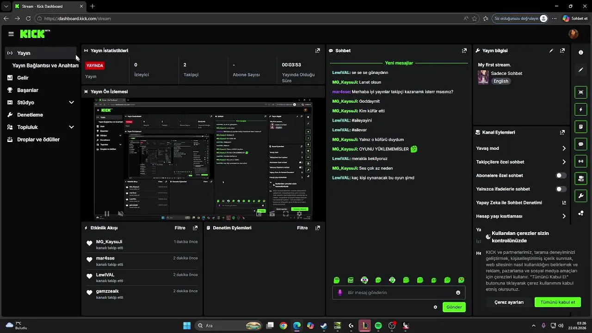Toggle the lightning bolt icon in right sidebar
Image resolution: width=592 pixels, height=333 pixels.
click(x=581, y=110)
